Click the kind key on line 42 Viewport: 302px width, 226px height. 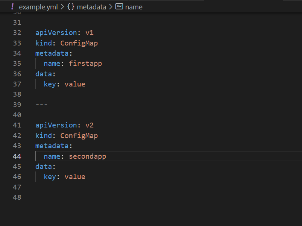[43, 135]
